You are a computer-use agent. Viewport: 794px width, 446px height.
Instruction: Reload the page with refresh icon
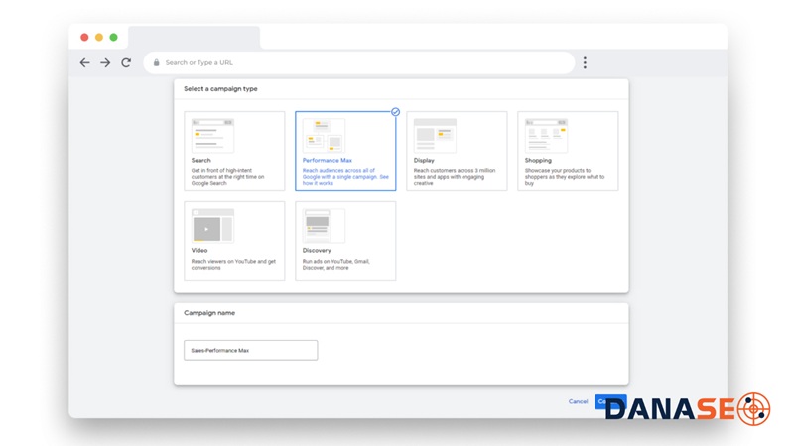point(126,62)
